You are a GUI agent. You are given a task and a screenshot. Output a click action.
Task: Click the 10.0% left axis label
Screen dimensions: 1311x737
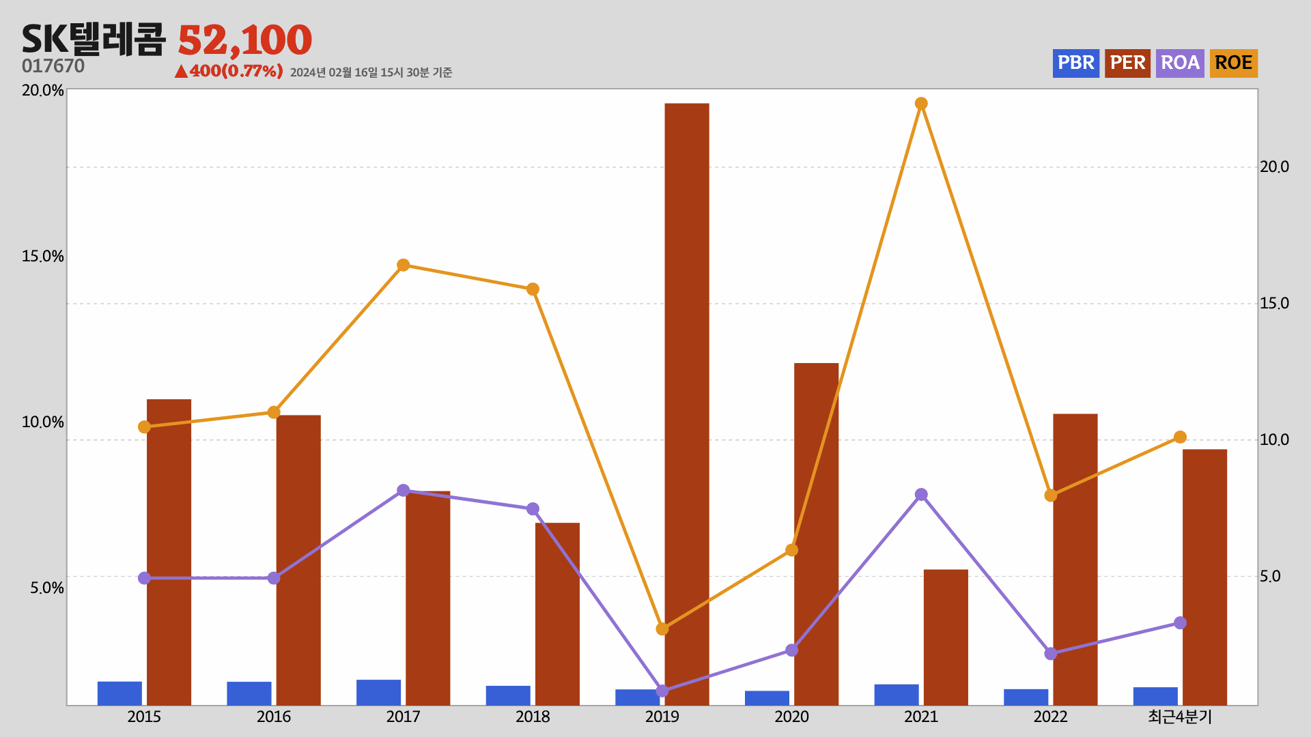[42, 422]
